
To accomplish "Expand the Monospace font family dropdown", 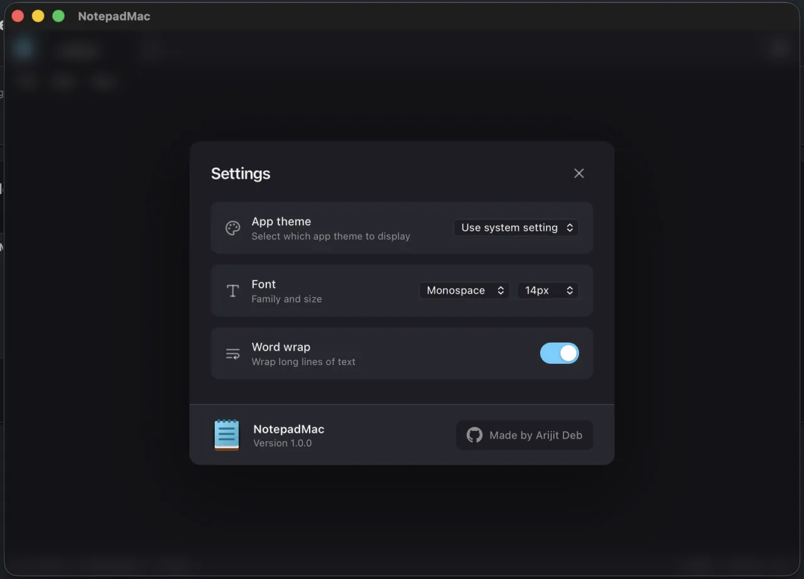I will tap(464, 290).
